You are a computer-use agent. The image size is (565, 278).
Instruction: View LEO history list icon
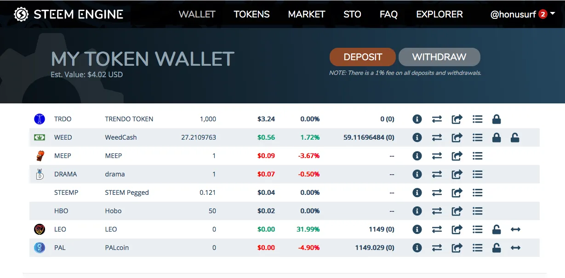[x=477, y=229]
